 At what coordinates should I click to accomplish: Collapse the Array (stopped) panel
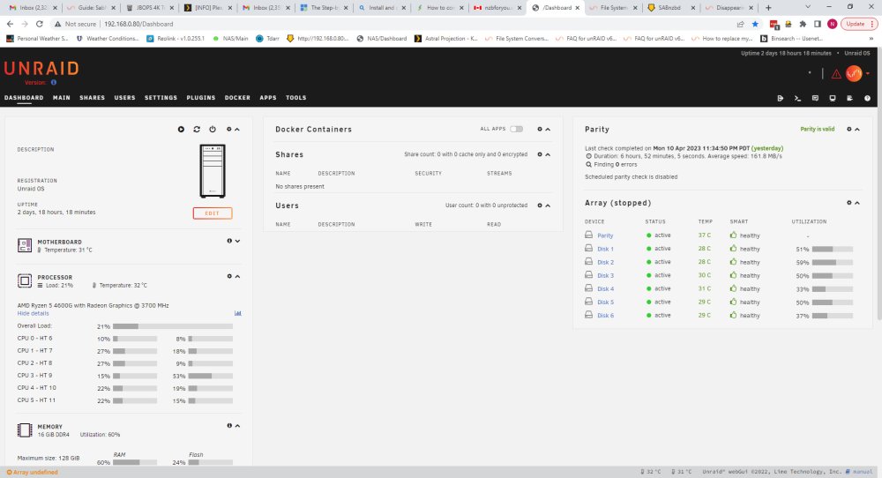point(857,203)
